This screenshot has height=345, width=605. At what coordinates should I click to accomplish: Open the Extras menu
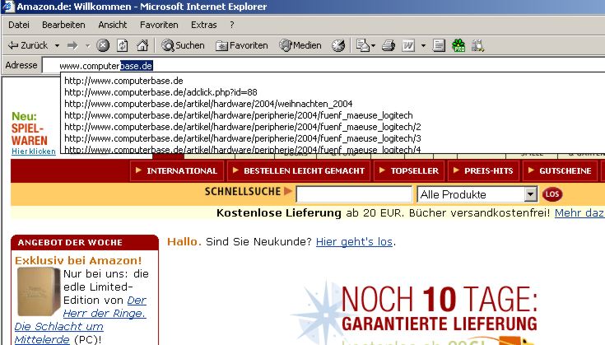[x=204, y=25]
